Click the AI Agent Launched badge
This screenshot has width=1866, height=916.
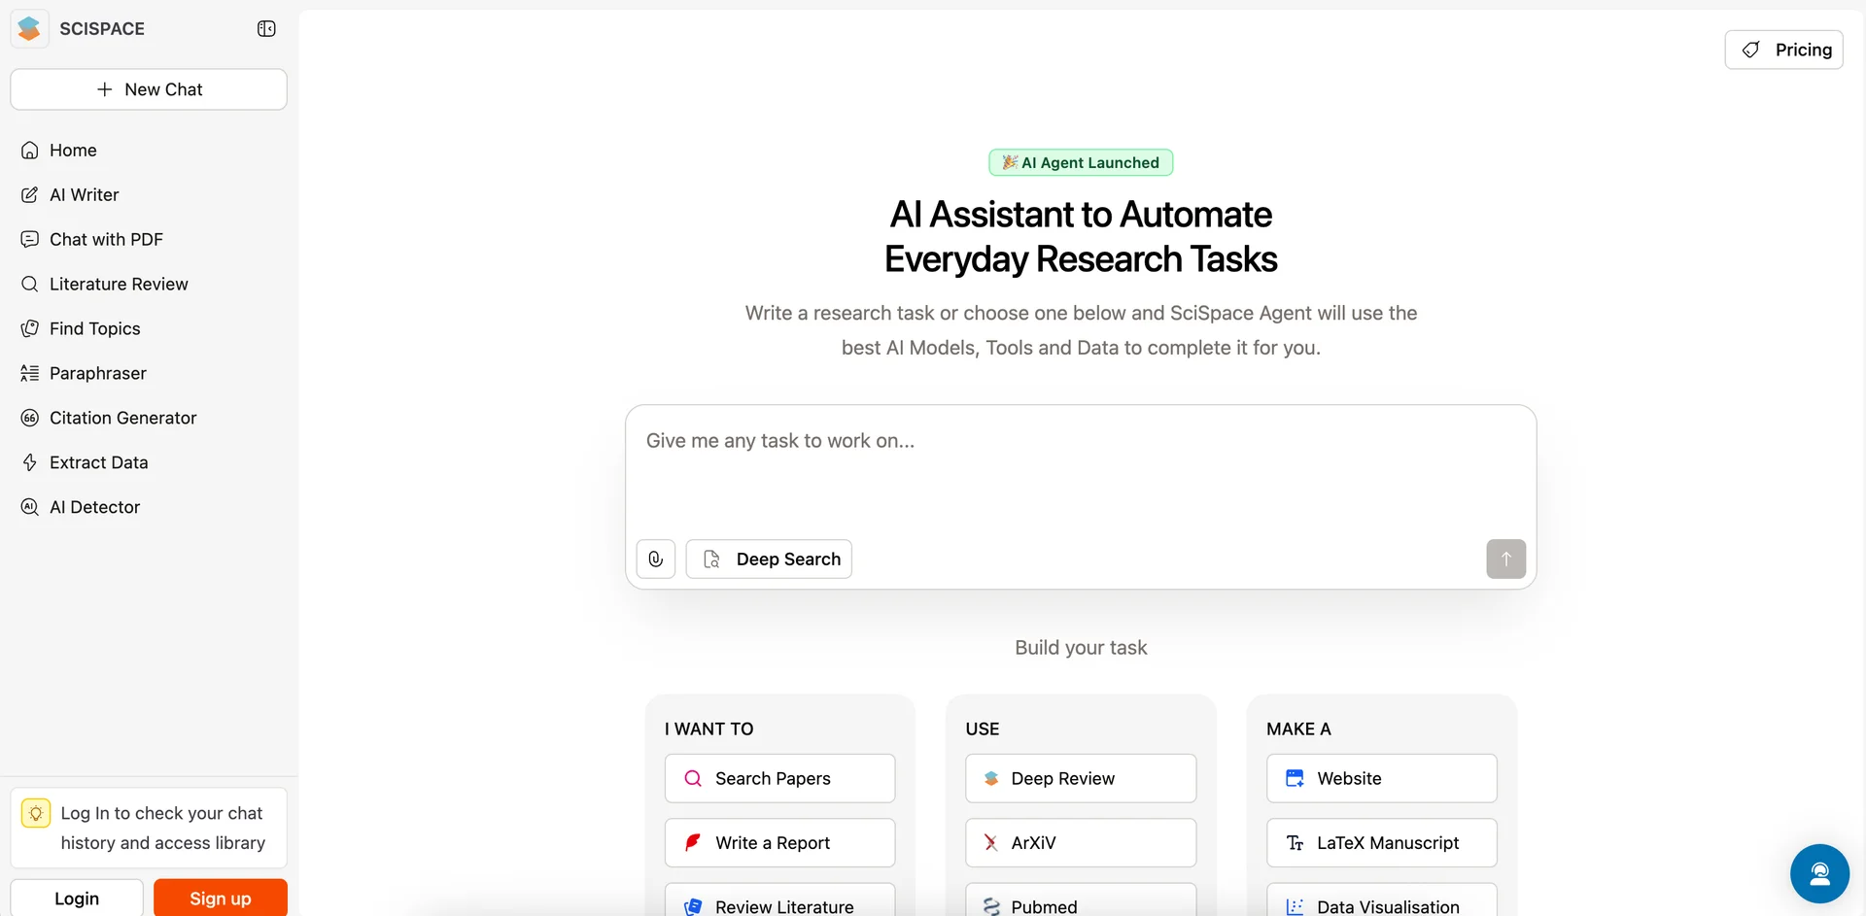point(1081,162)
